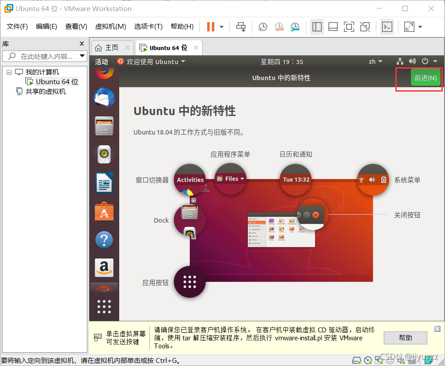
Task: Suspend the virtual machine with the pause icon
Action: point(210,27)
